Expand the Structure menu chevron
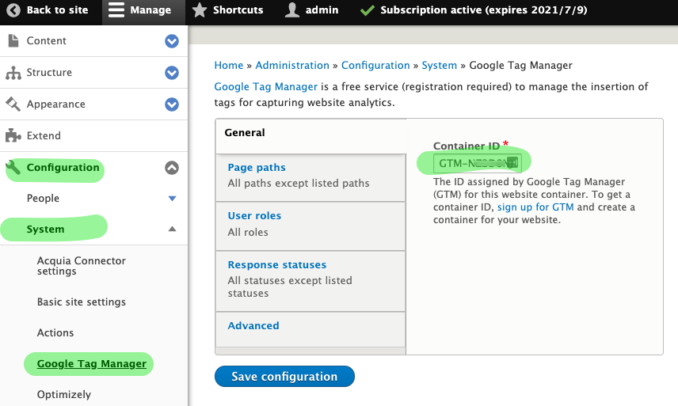This screenshot has width=678, height=406. coord(172,73)
